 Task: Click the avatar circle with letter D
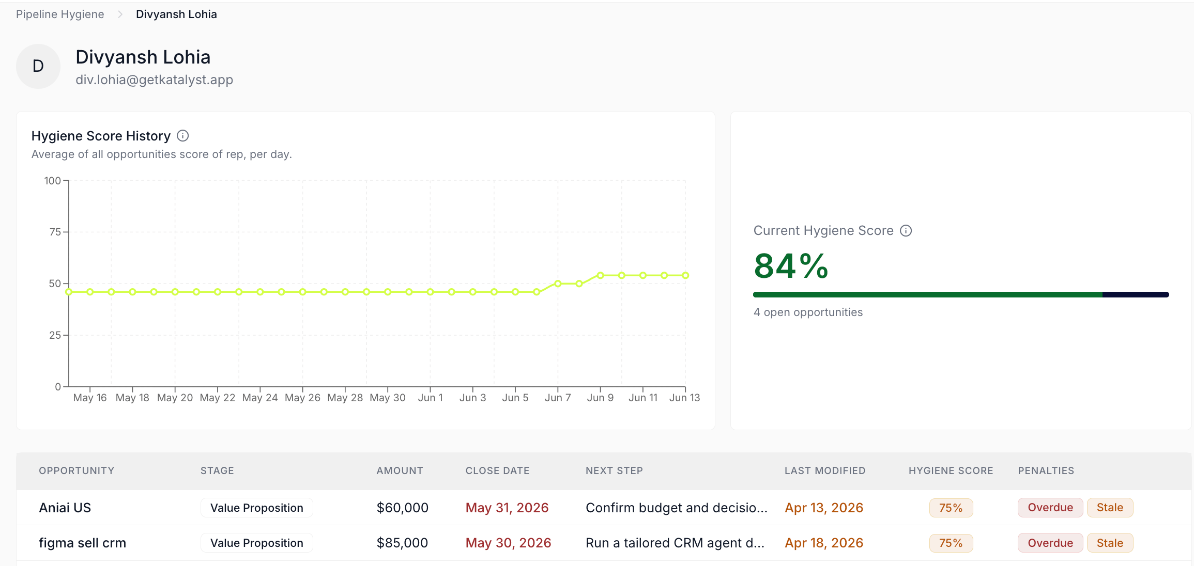click(x=38, y=66)
